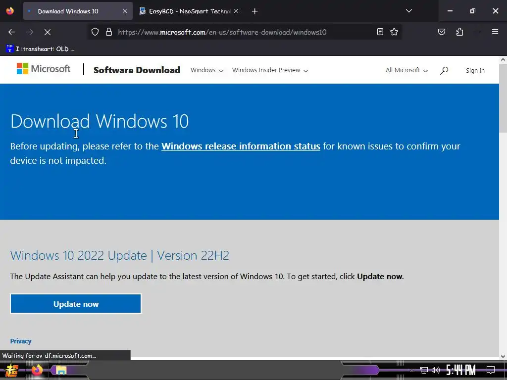This screenshot has width=507, height=380.
Task: Open the notification center icon
Action: 491,370
